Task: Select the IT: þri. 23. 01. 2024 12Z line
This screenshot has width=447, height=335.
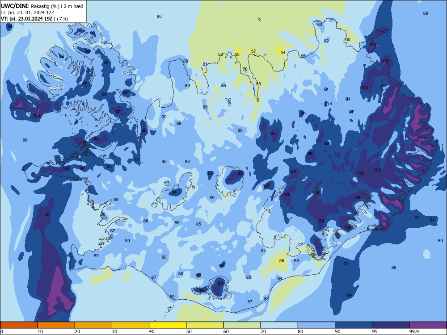Action: point(27,13)
